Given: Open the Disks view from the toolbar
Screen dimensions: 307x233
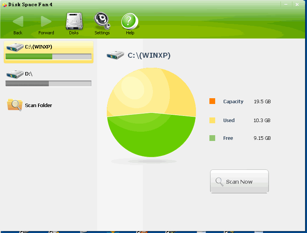Looking at the screenshot, I should (x=74, y=21).
